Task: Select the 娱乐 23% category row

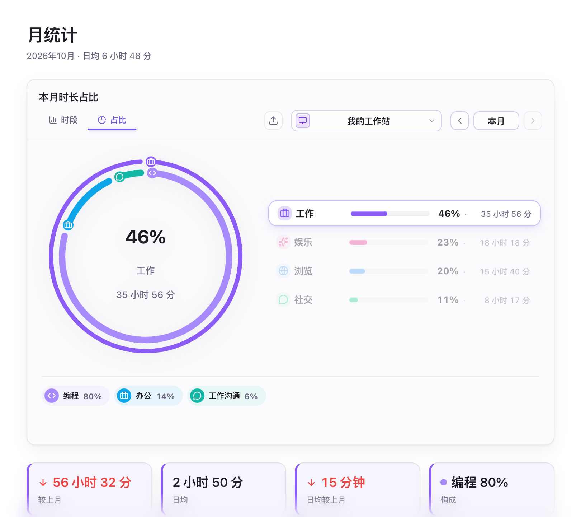Action: point(405,242)
